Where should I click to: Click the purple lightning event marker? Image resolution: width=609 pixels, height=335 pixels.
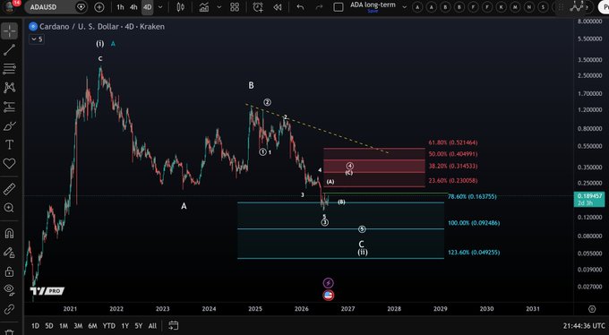tap(328, 283)
